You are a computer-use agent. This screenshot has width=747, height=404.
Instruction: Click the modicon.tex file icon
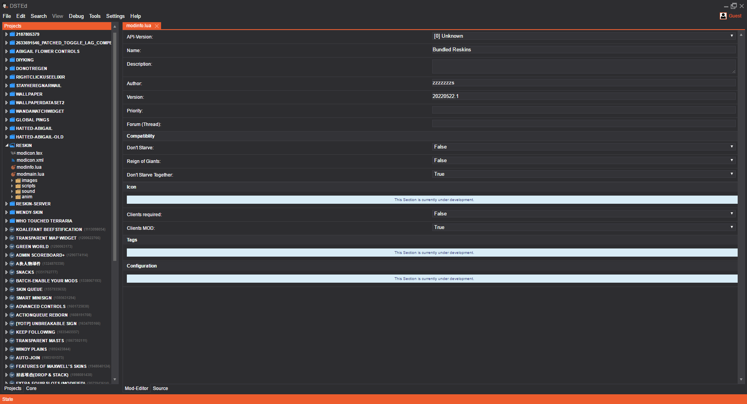13,153
